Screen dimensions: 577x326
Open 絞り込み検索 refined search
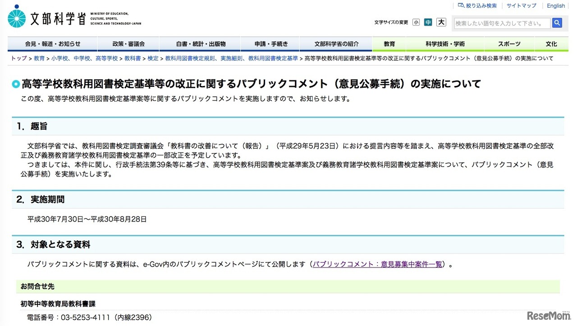(477, 5)
